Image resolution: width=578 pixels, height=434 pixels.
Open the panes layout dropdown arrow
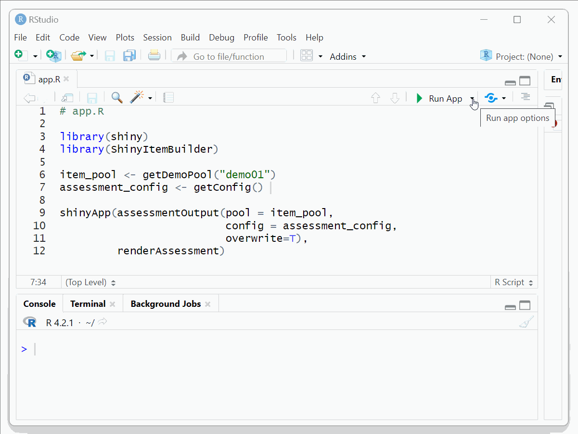[321, 56]
